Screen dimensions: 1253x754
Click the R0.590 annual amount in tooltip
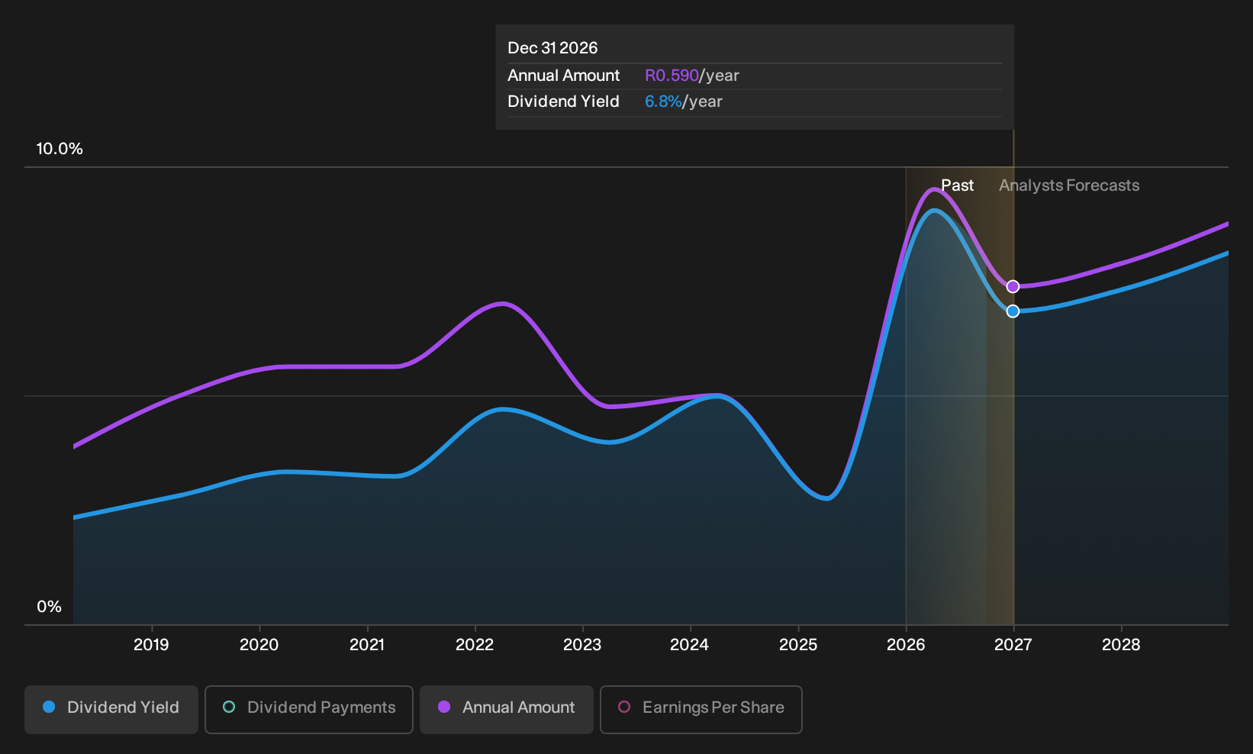(672, 76)
